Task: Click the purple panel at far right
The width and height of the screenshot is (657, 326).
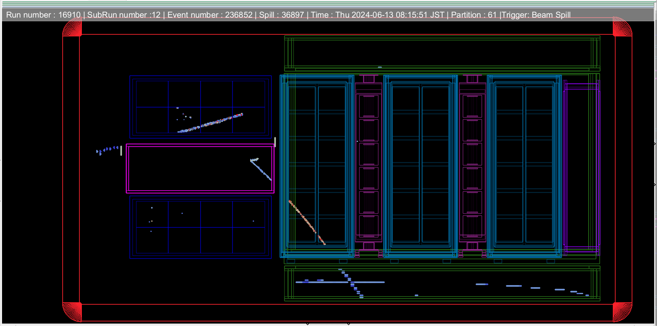Action: pos(581,168)
